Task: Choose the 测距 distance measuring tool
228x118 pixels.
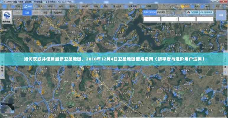Action: pos(94,6)
